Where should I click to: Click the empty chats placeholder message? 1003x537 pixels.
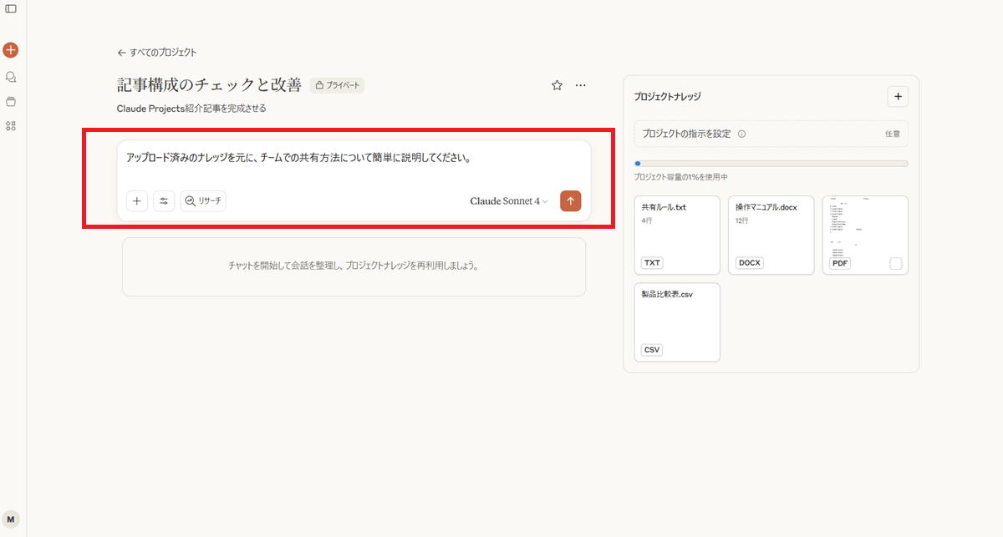coord(354,266)
